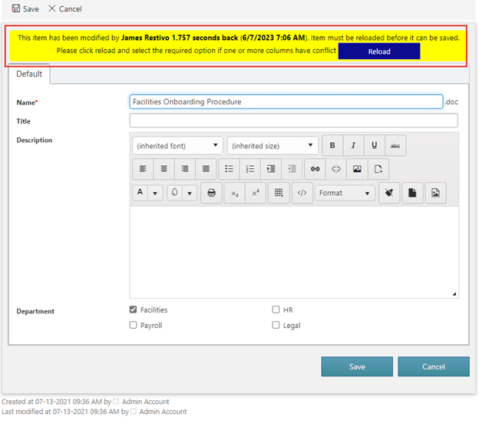Check the HR department checkbox
479x424 pixels.
[276, 310]
